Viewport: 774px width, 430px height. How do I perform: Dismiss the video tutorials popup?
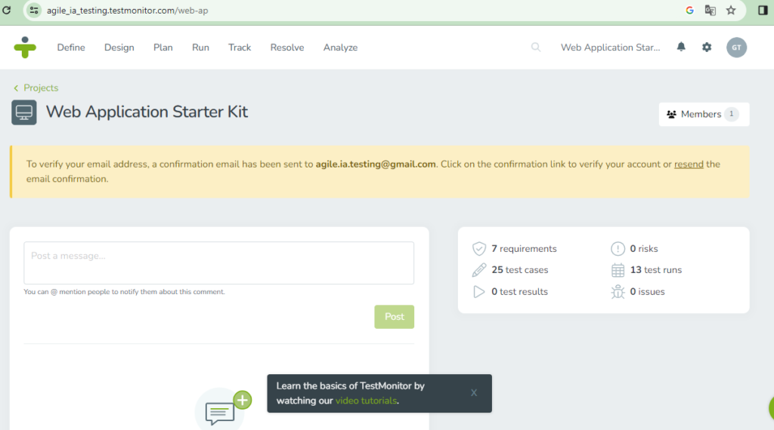click(x=474, y=392)
